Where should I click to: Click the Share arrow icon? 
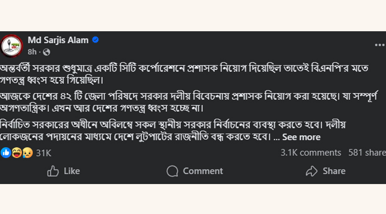click(x=311, y=171)
